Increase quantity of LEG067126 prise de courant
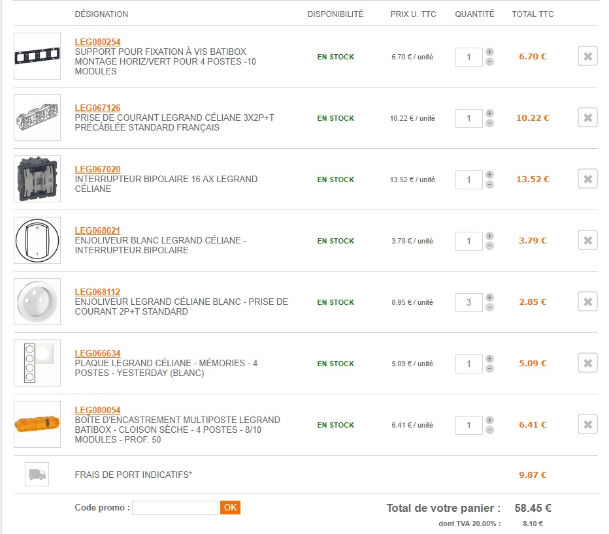The width and height of the screenshot is (609, 534). pos(490,114)
